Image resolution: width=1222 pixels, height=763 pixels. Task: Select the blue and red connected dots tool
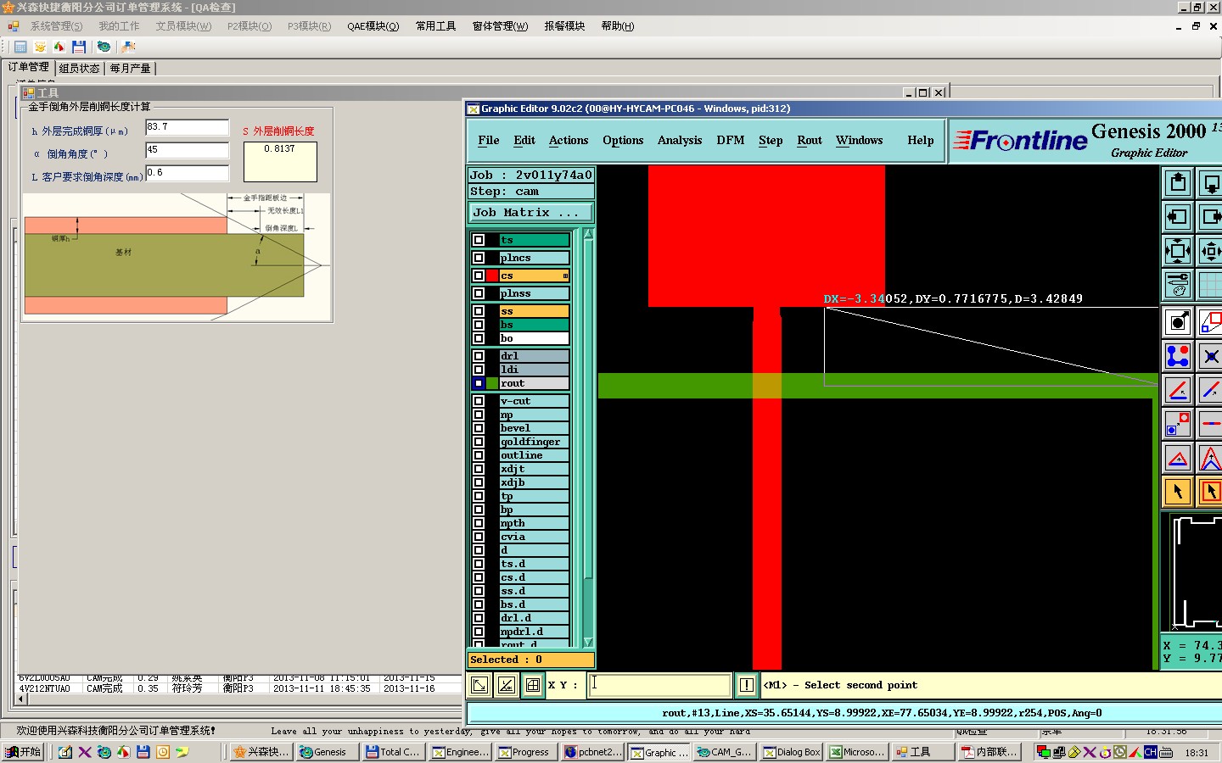pyautogui.click(x=1177, y=356)
